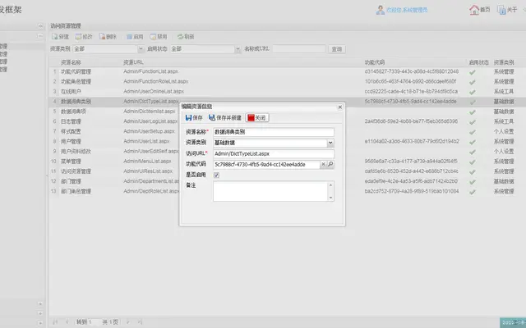Click 保存并新建 icon in the dialog

[212, 117]
